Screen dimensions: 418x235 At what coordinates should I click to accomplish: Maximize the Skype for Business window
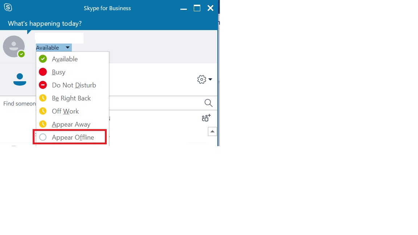[x=197, y=8]
